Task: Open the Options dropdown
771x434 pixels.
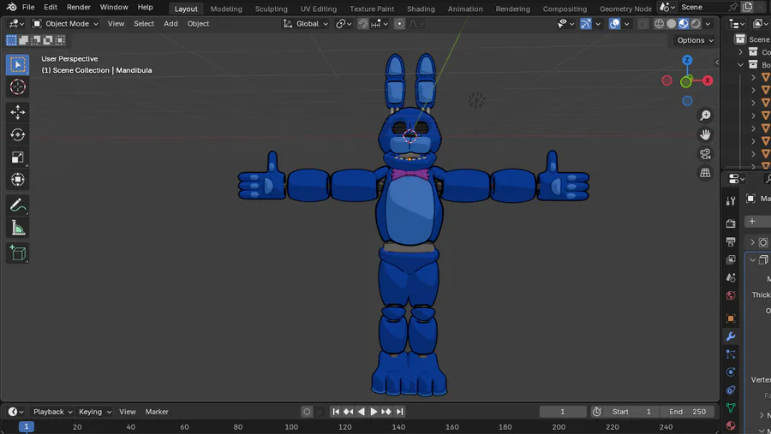Action: pyautogui.click(x=695, y=40)
